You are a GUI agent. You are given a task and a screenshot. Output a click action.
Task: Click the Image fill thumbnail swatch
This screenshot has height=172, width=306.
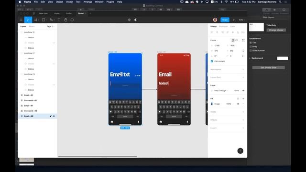click(212, 104)
